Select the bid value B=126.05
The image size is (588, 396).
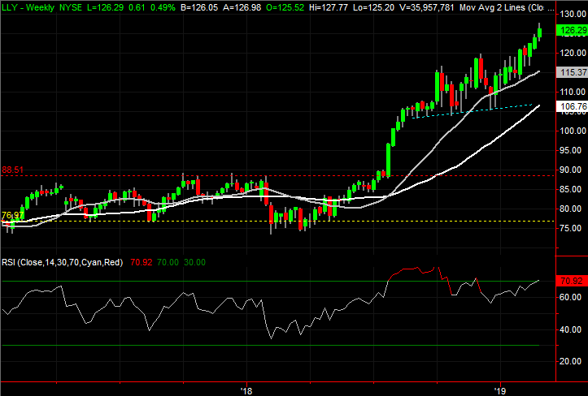click(x=199, y=7)
